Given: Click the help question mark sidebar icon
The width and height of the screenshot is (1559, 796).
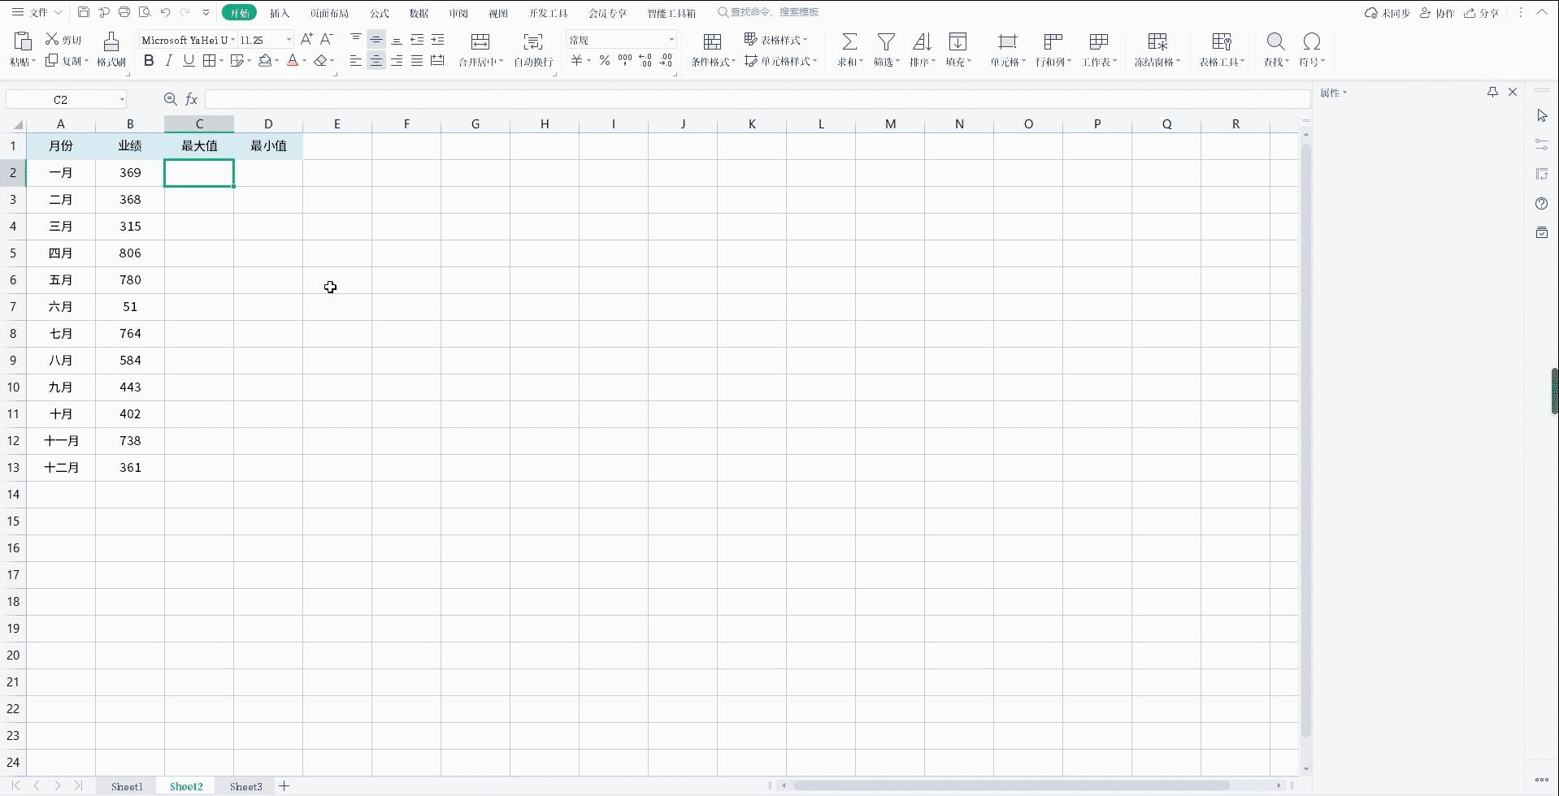Looking at the screenshot, I should tap(1541, 204).
